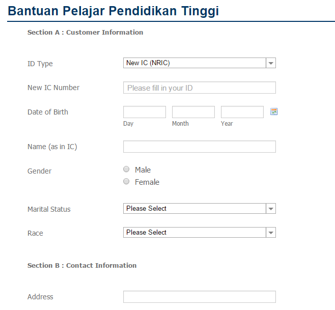Expand the Marital Status dropdown arrow
335x310 pixels.
click(x=271, y=209)
